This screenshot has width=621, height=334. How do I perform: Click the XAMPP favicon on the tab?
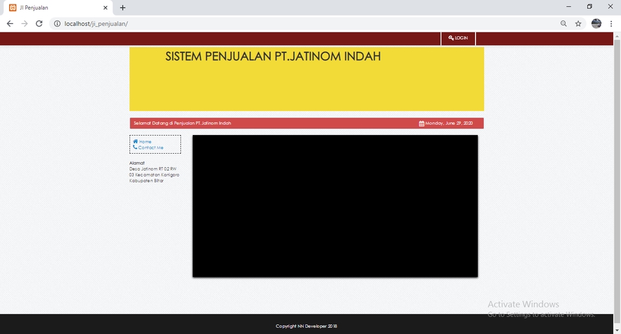(x=13, y=8)
